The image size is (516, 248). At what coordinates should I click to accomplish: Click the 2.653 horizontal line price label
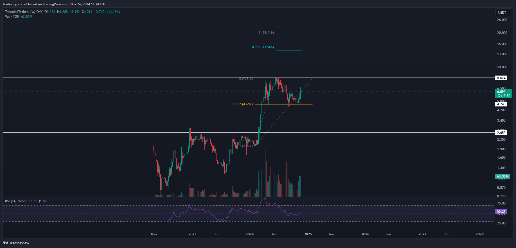click(x=501, y=133)
